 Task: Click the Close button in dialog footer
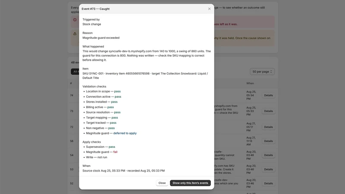pos(162,183)
